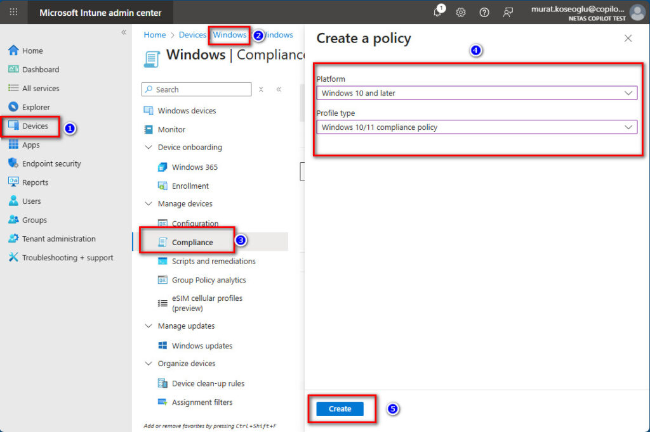Screen dimensions: 650x432
Task: Open the Profile type dropdown
Action: pos(476,127)
